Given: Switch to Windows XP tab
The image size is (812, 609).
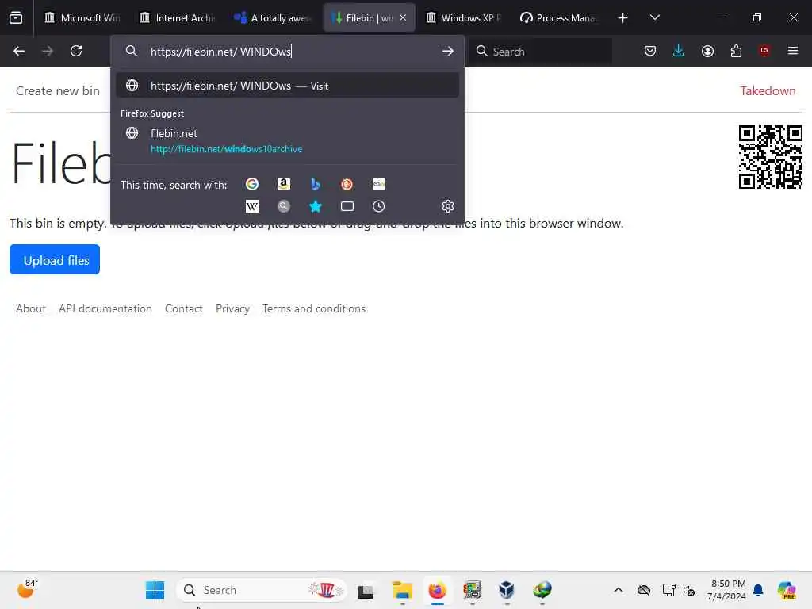Looking at the screenshot, I should (x=463, y=18).
